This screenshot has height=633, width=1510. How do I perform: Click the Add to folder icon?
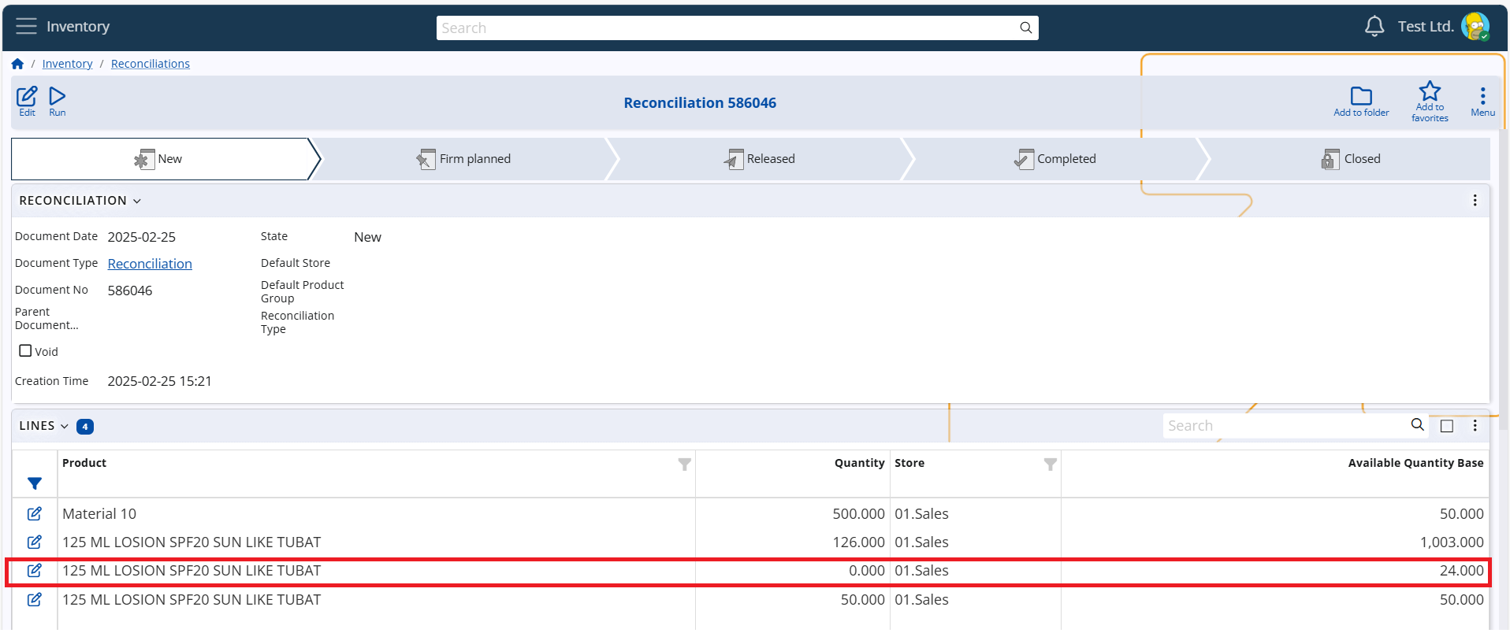[x=1360, y=98]
